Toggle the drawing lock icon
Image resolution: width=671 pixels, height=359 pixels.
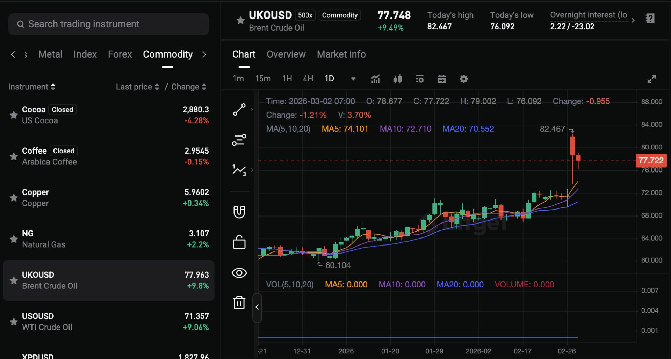click(239, 242)
